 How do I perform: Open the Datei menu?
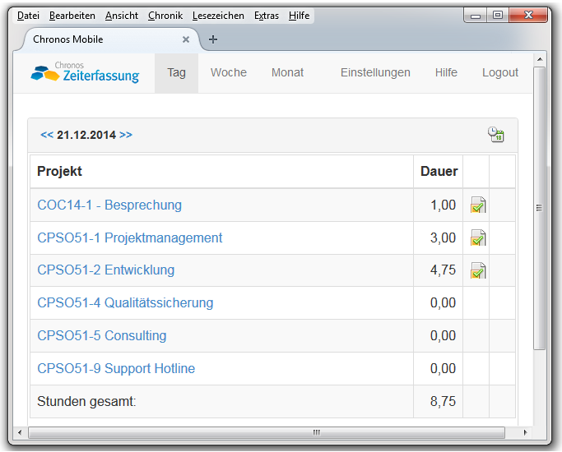pos(28,16)
